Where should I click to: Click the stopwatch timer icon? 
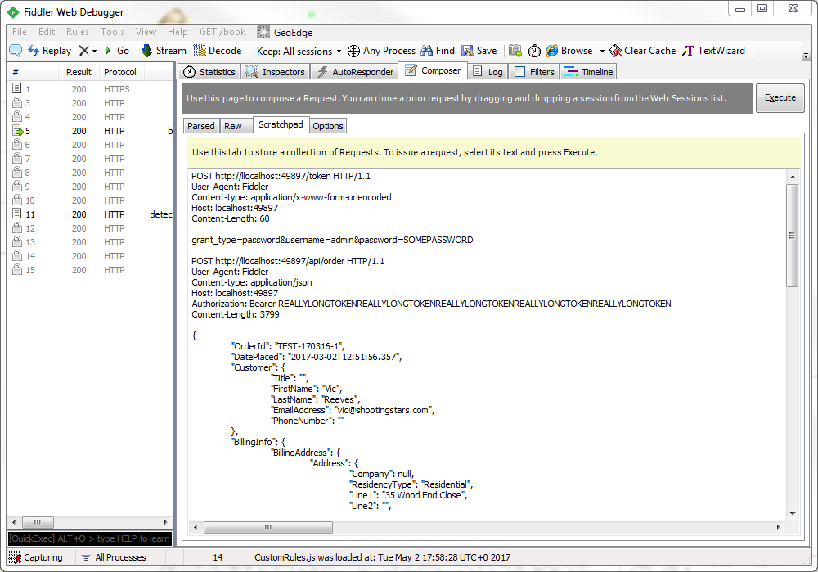(x=534, y=51)
